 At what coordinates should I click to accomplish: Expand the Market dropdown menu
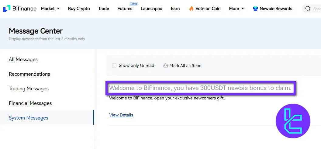[x=50, y=9]
